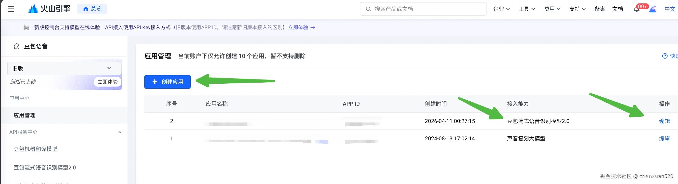Image resolution: width=678 pixels, height=184 pixels.
Task: Click the 豆包语音 headset icon
Action: 16,47
